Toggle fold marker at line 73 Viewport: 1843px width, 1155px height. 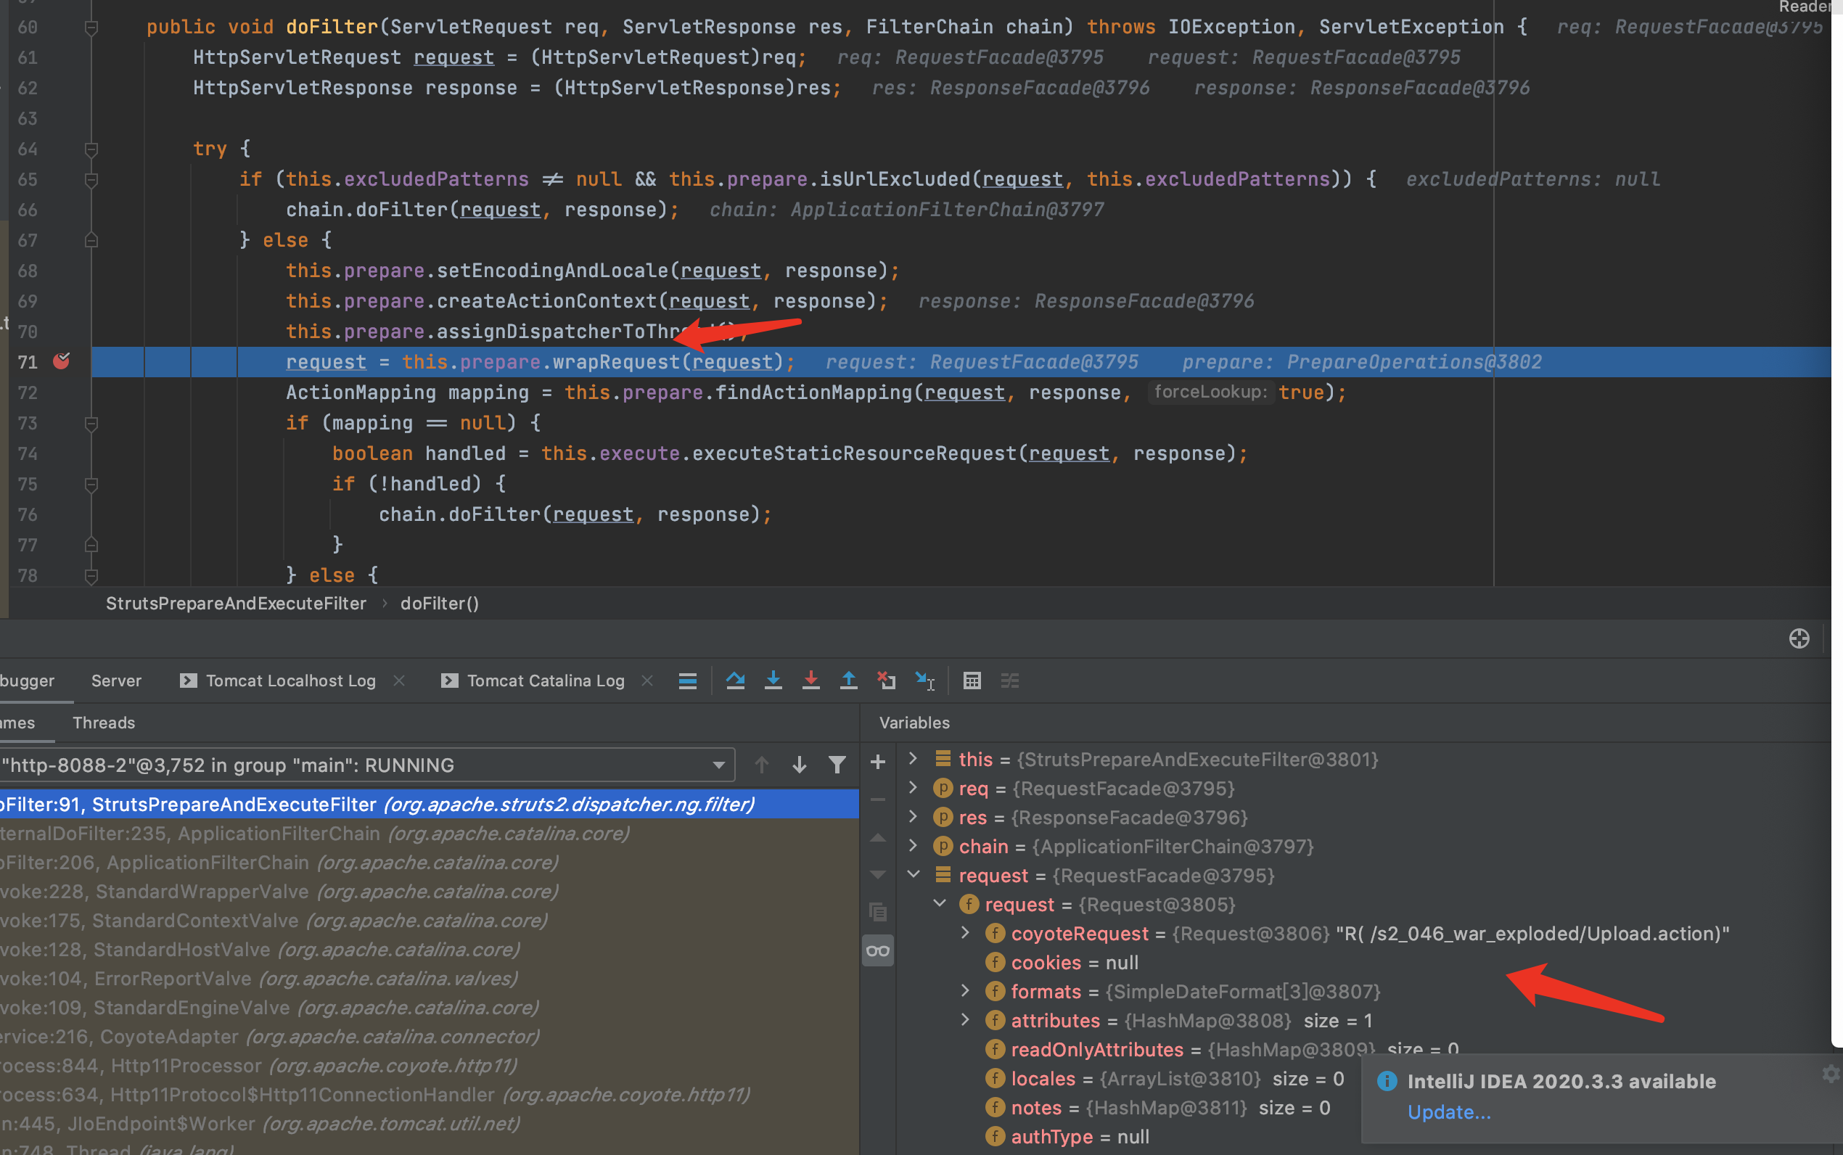[x=91, y=424]
